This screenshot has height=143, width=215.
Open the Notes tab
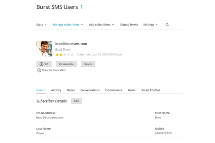pyautogui.click(x=71, y=90)
